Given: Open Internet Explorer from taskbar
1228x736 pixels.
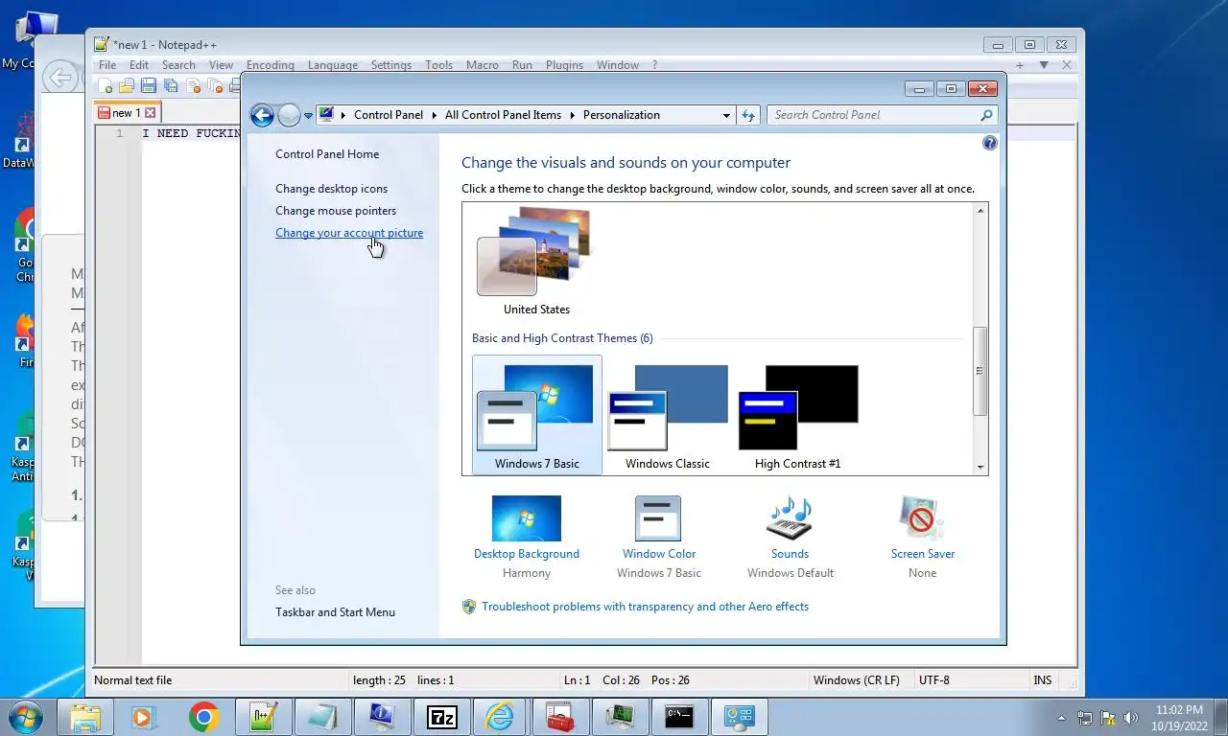Looking at the screenshot, I should (x=501, y=717).
